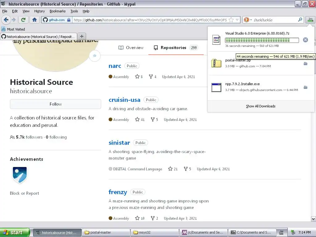
Task: View forks of narc repository
Action: click(152, 77)
